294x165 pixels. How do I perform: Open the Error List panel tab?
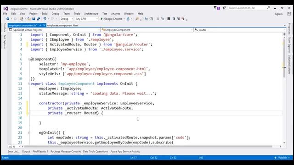(13, 152)
